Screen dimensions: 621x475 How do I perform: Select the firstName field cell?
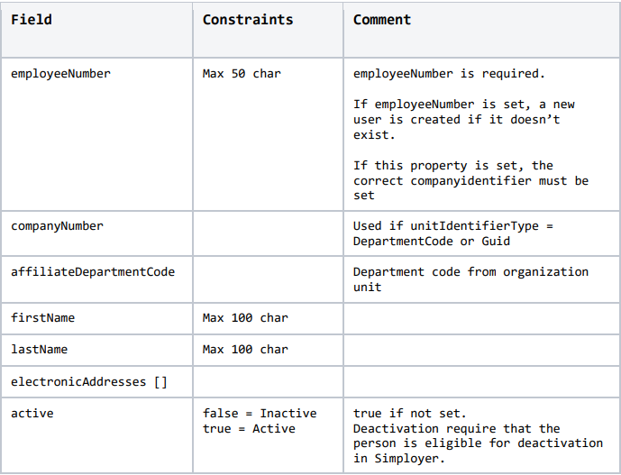pos(42,318)
